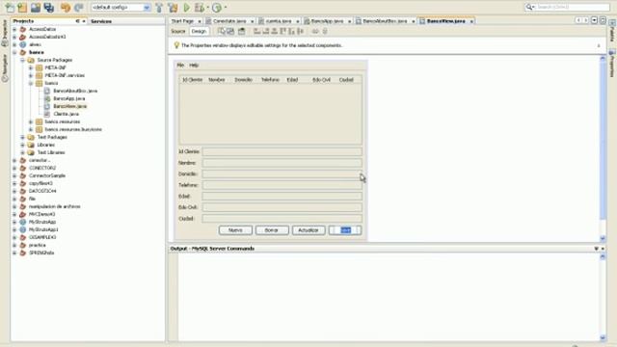617x347 pixels.
Task: Click the Preview Design icon
Action: [x=242, y=31]
